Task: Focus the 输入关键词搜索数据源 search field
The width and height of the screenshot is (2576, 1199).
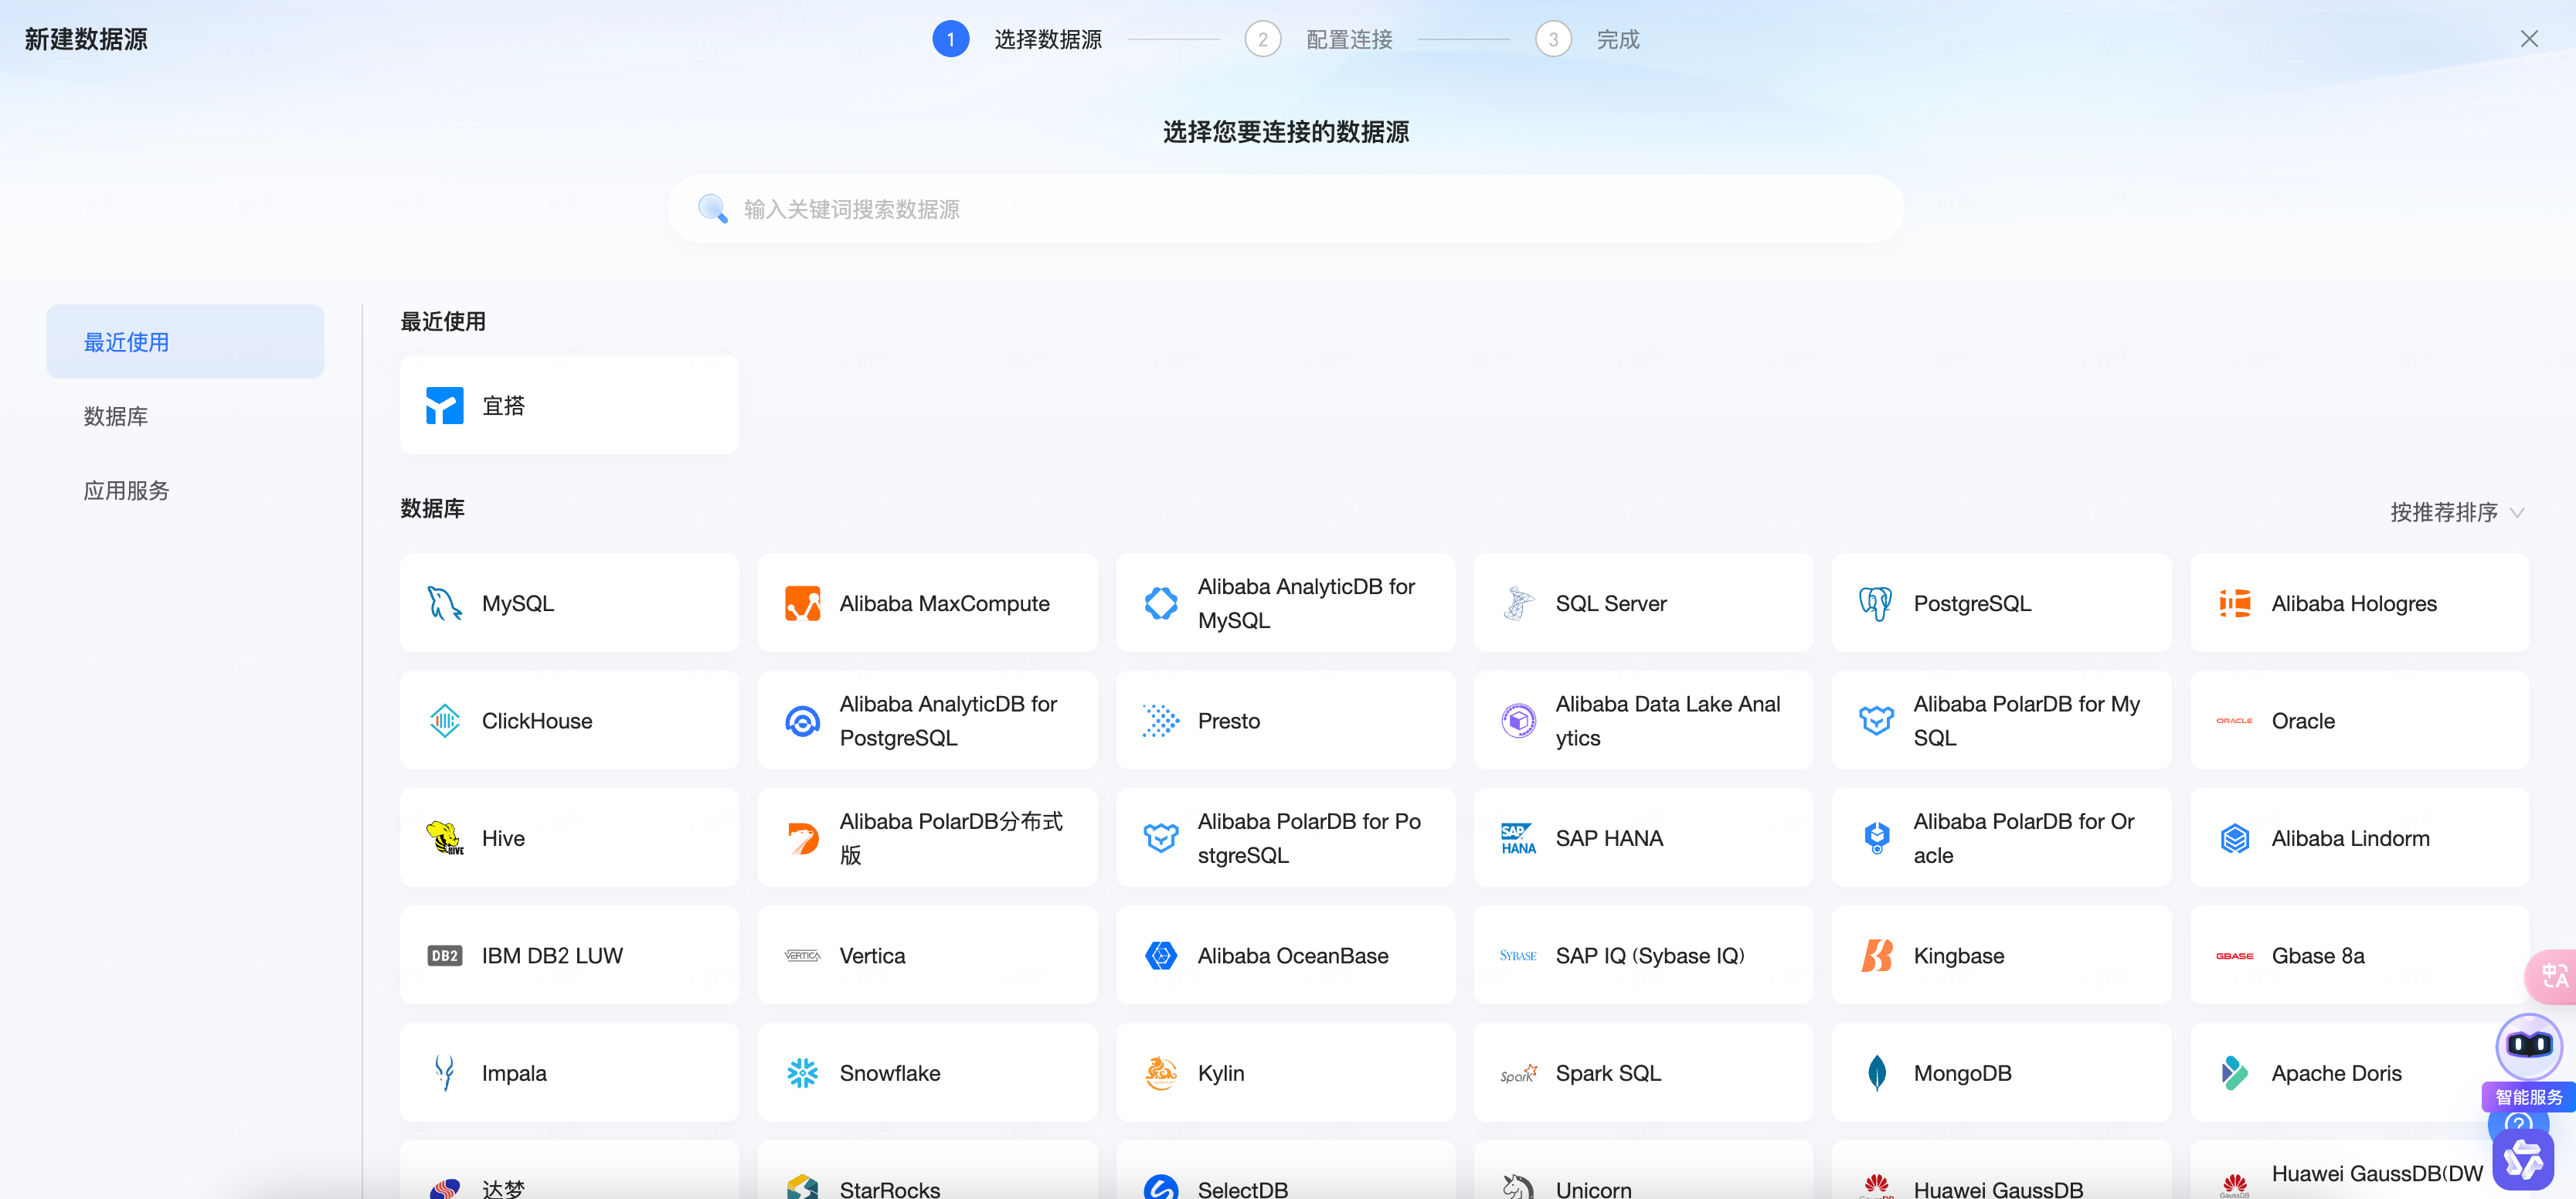Action: [1285, 208]
